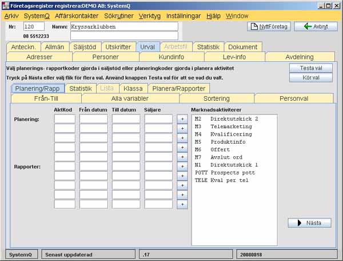Click the Kör val button
Image resolution: width=343 pixels, height=261 pixels.
click(x=311, y=78)
